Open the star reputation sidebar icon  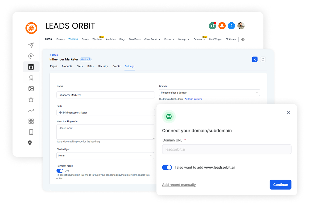click(31, 99)
